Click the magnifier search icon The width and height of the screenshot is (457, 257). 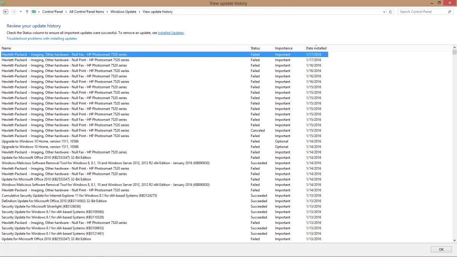449,12
